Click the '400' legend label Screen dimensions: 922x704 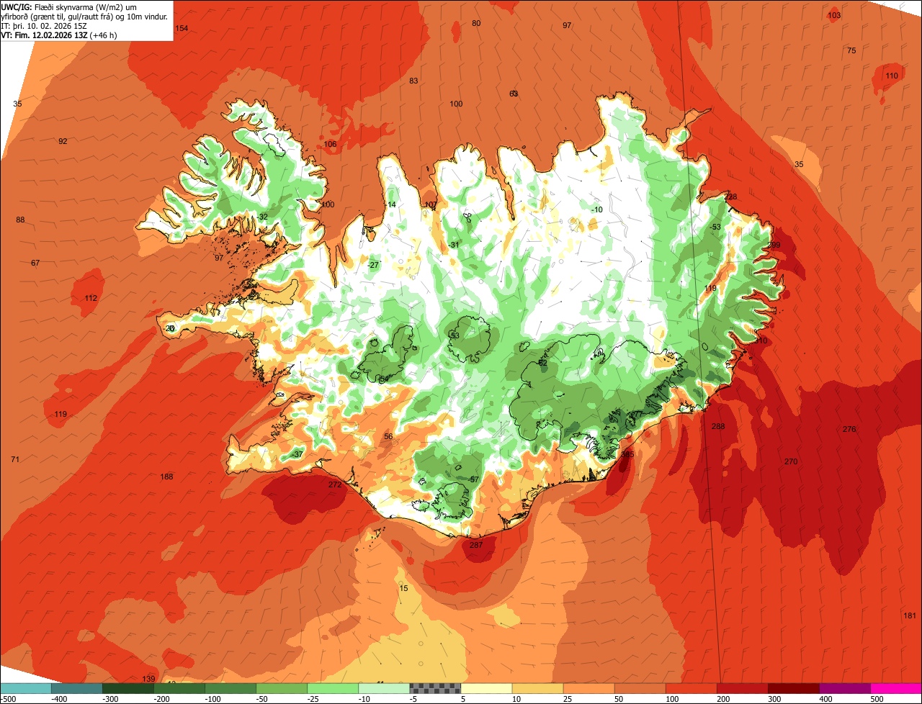pyautogui.click(x=825, y=699)
